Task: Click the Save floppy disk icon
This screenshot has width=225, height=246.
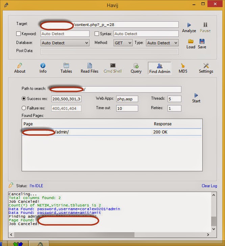Action: (x=202, y=41)
